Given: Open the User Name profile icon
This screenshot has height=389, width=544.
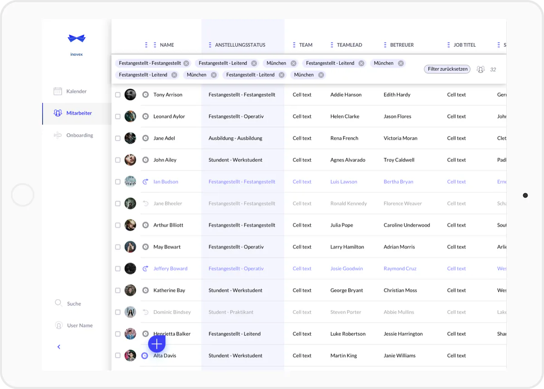Looking at the screenshot, I should 58,325.
